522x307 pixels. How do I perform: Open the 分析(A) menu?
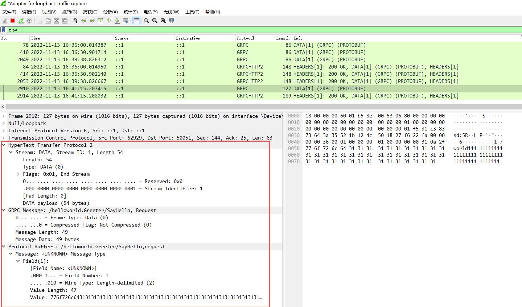coord(110,12)
